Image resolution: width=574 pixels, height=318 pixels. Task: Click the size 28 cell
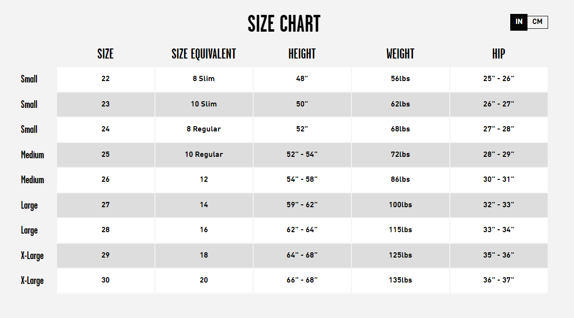105,230
